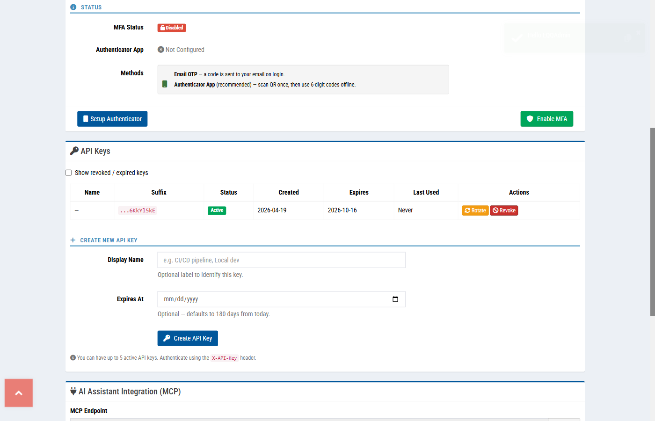
Task: Click the scroll-to-top chevron arrow button
Action: tap(19, 393)
